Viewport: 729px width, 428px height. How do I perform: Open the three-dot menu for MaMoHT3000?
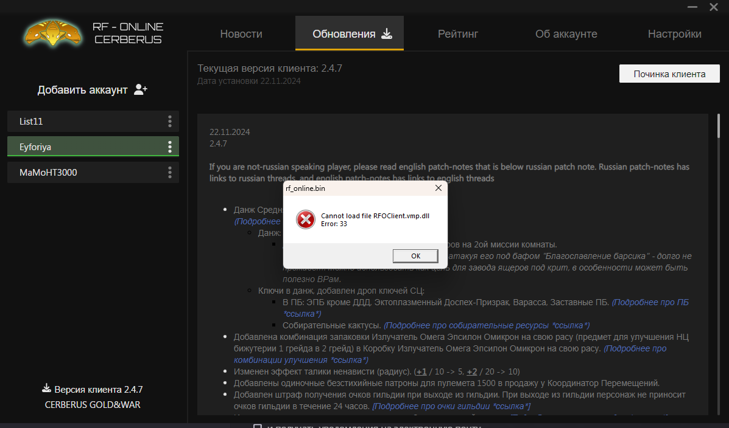[x=170, y=172]
